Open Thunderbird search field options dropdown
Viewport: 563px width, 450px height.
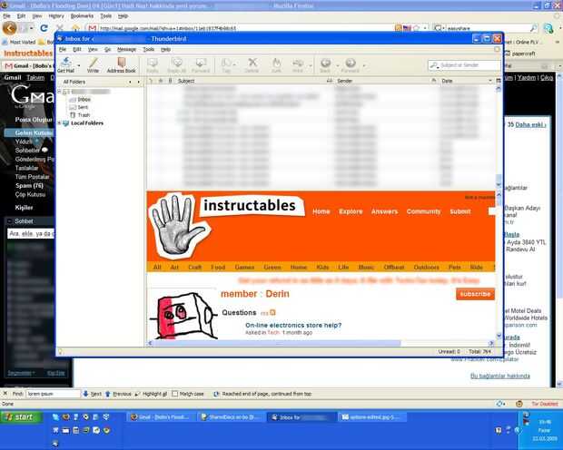436,65
